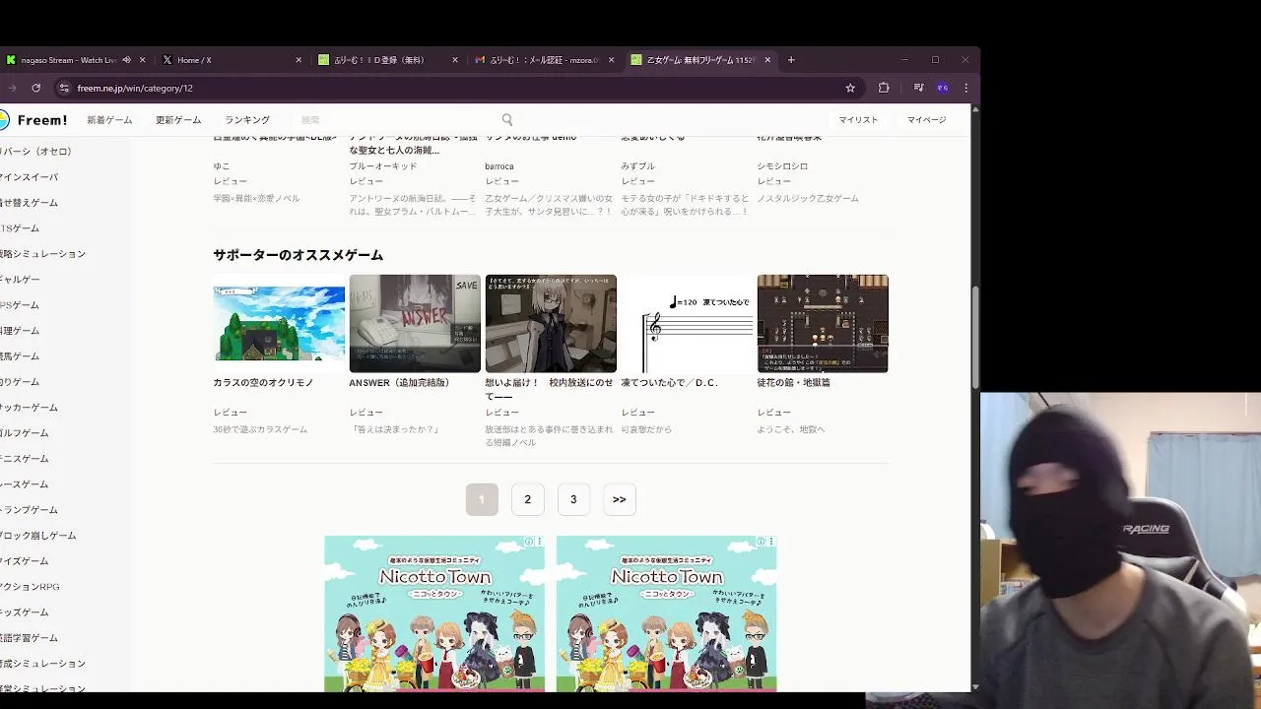Viewport: 1261px width, 709px height.
Task: Click left Nicotto Town ad banner
Action: pyautogui.click(x=434, y=613)
